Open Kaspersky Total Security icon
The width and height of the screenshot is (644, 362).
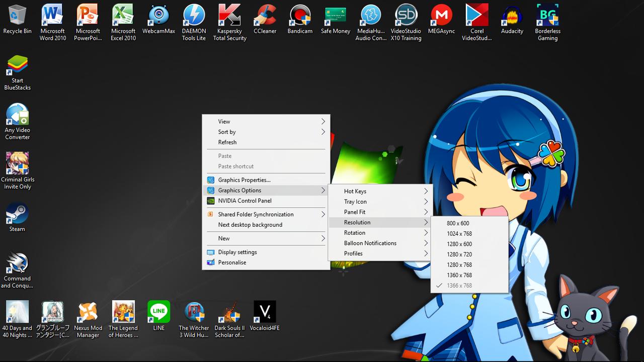point(229,19)
